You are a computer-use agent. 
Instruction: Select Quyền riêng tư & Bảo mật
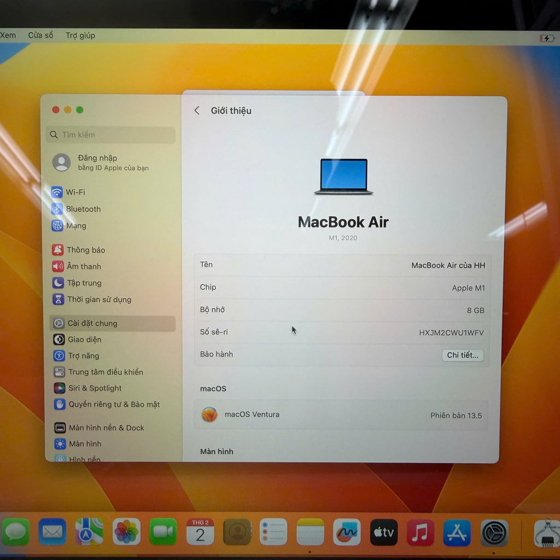pyautogui.click(x=113, y=405)
